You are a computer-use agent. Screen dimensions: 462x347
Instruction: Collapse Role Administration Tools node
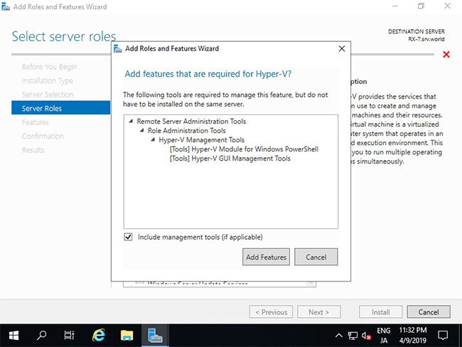click(142, 130)
